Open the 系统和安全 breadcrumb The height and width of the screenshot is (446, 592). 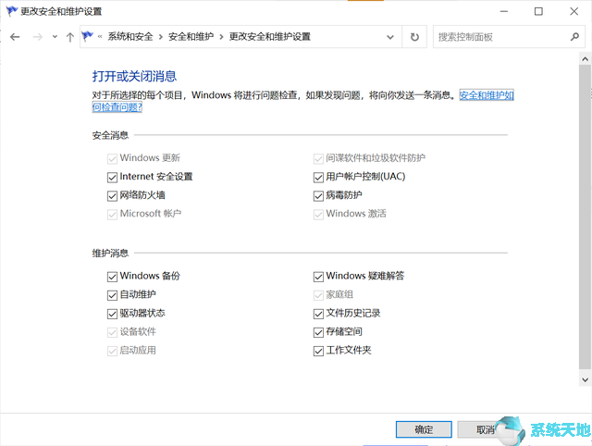(130, 37)
